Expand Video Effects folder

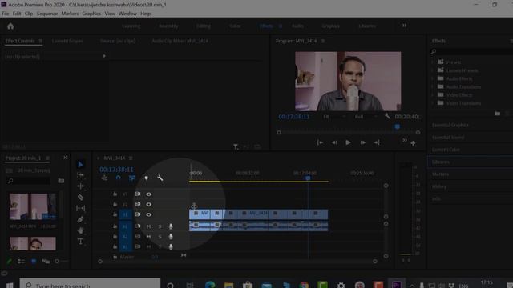coord(433,94)
